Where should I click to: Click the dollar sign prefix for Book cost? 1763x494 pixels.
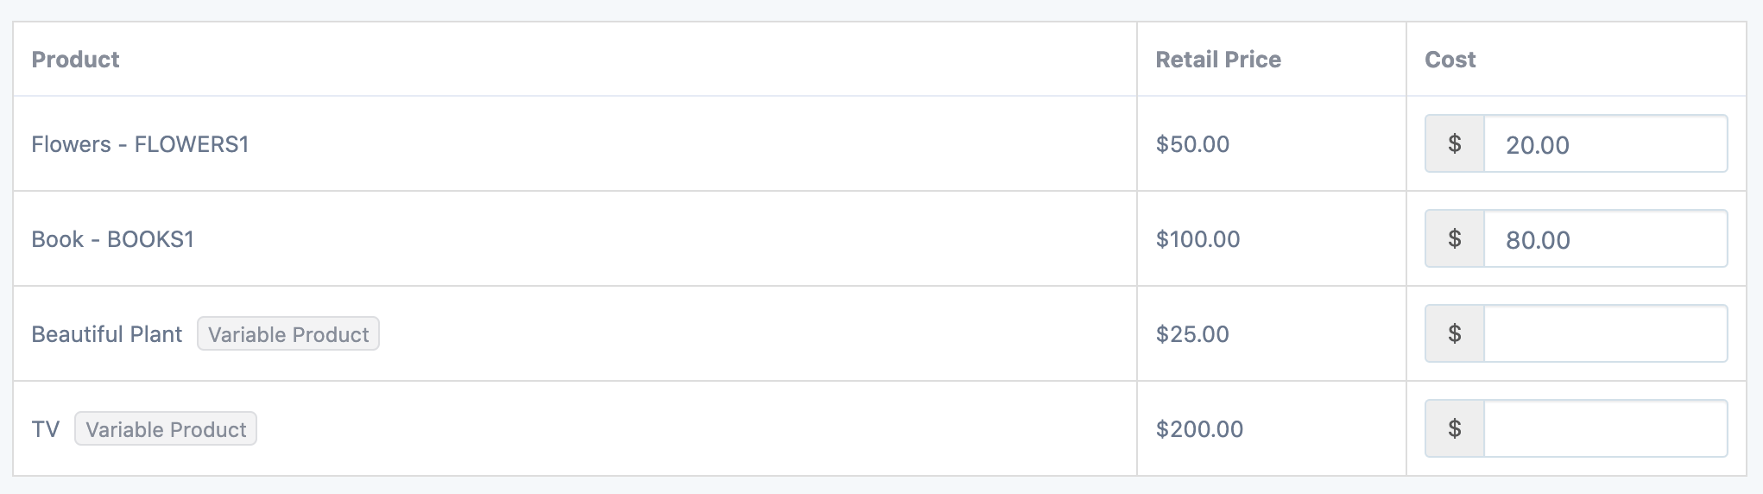[x=1455, y=239]
